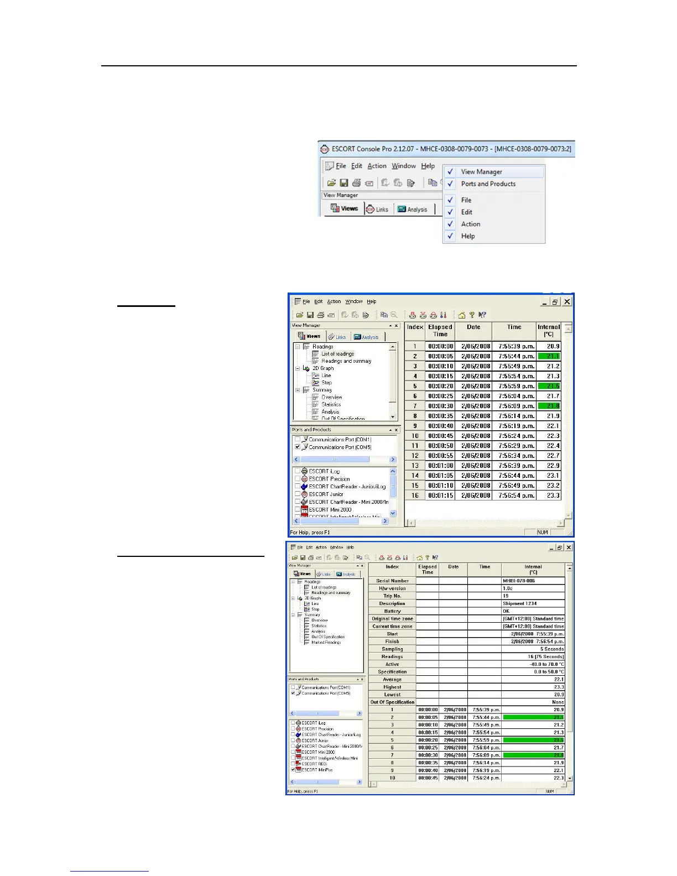The width and height of the screenshot is (677, 876).
Task: Select Readings and summary in readings-list window tree
Action: click(x=346, y=361)
